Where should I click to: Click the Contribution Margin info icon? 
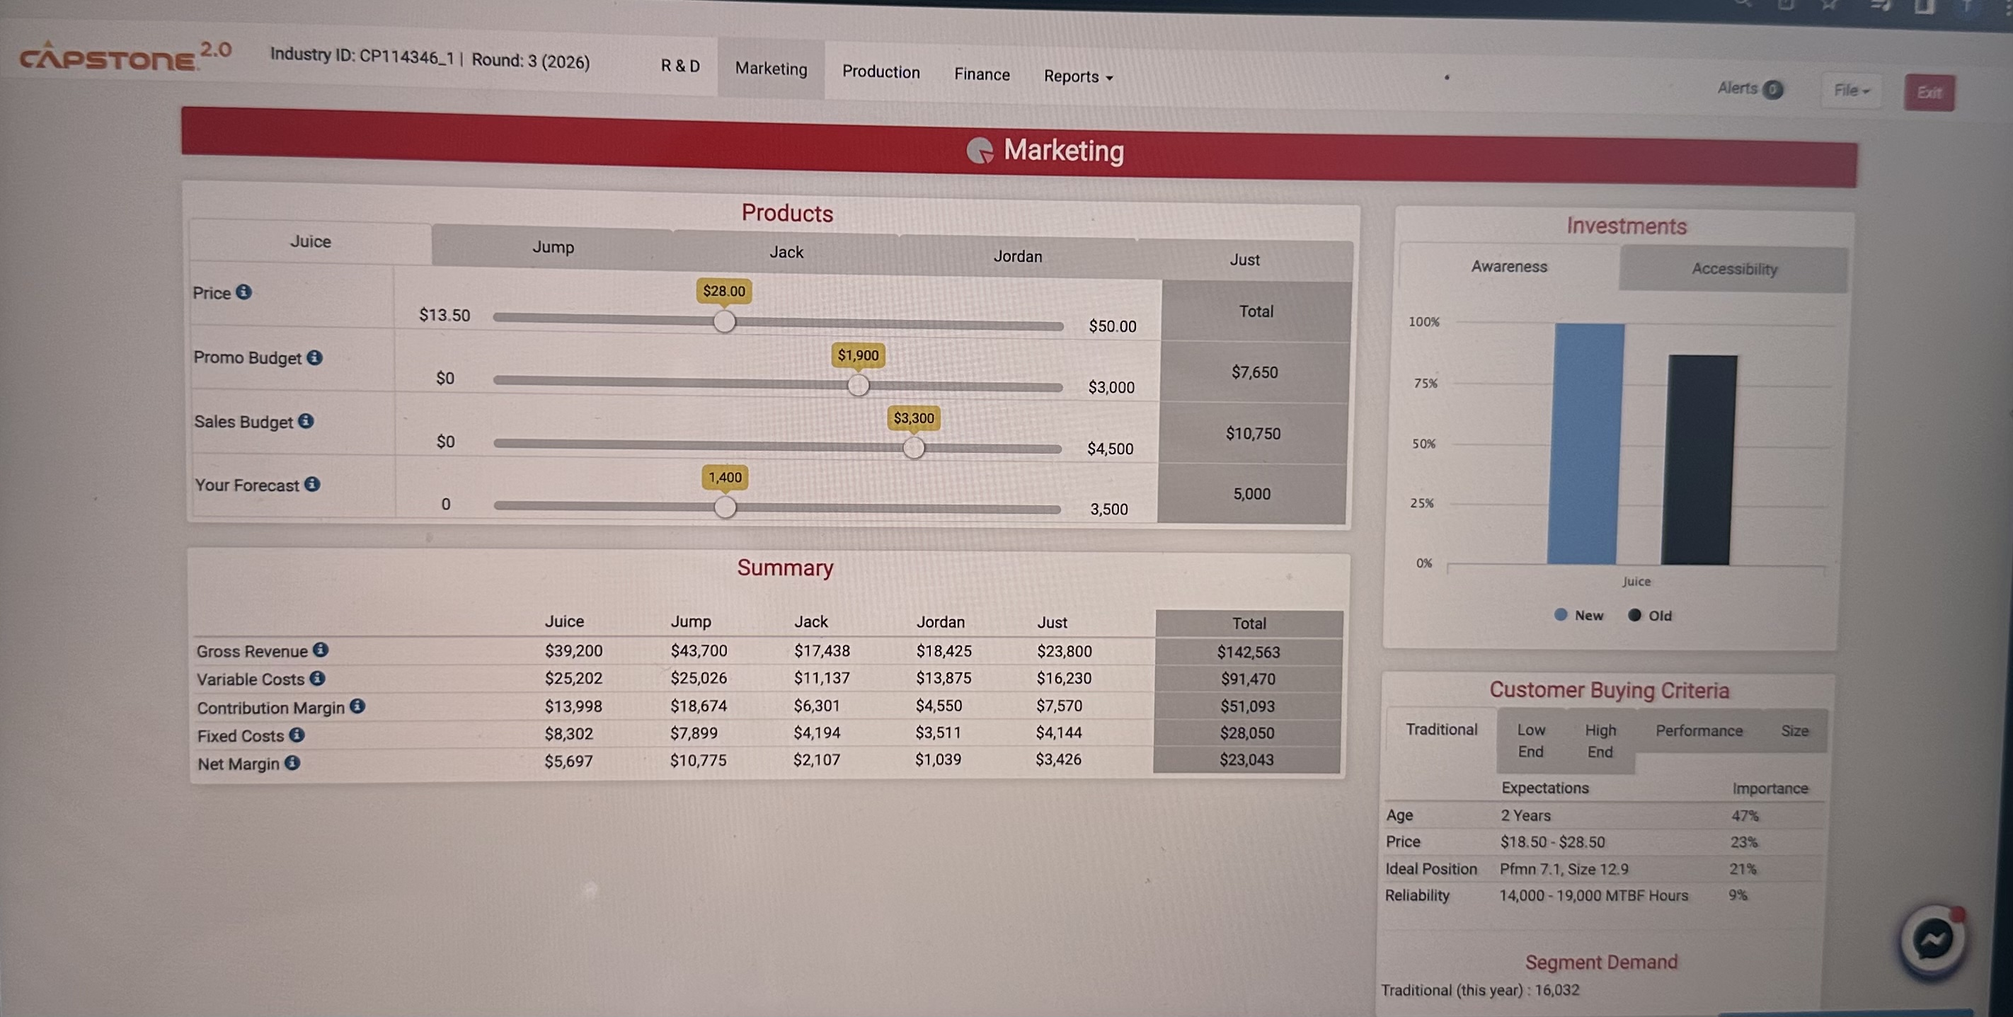357,706
